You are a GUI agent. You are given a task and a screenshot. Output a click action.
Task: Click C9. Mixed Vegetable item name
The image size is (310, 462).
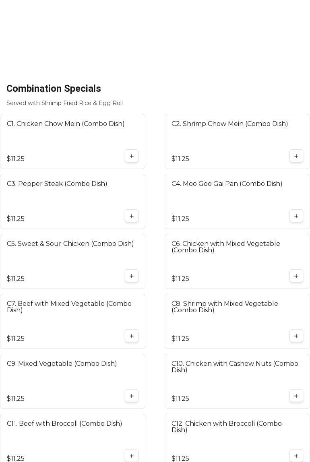[62, 364]
